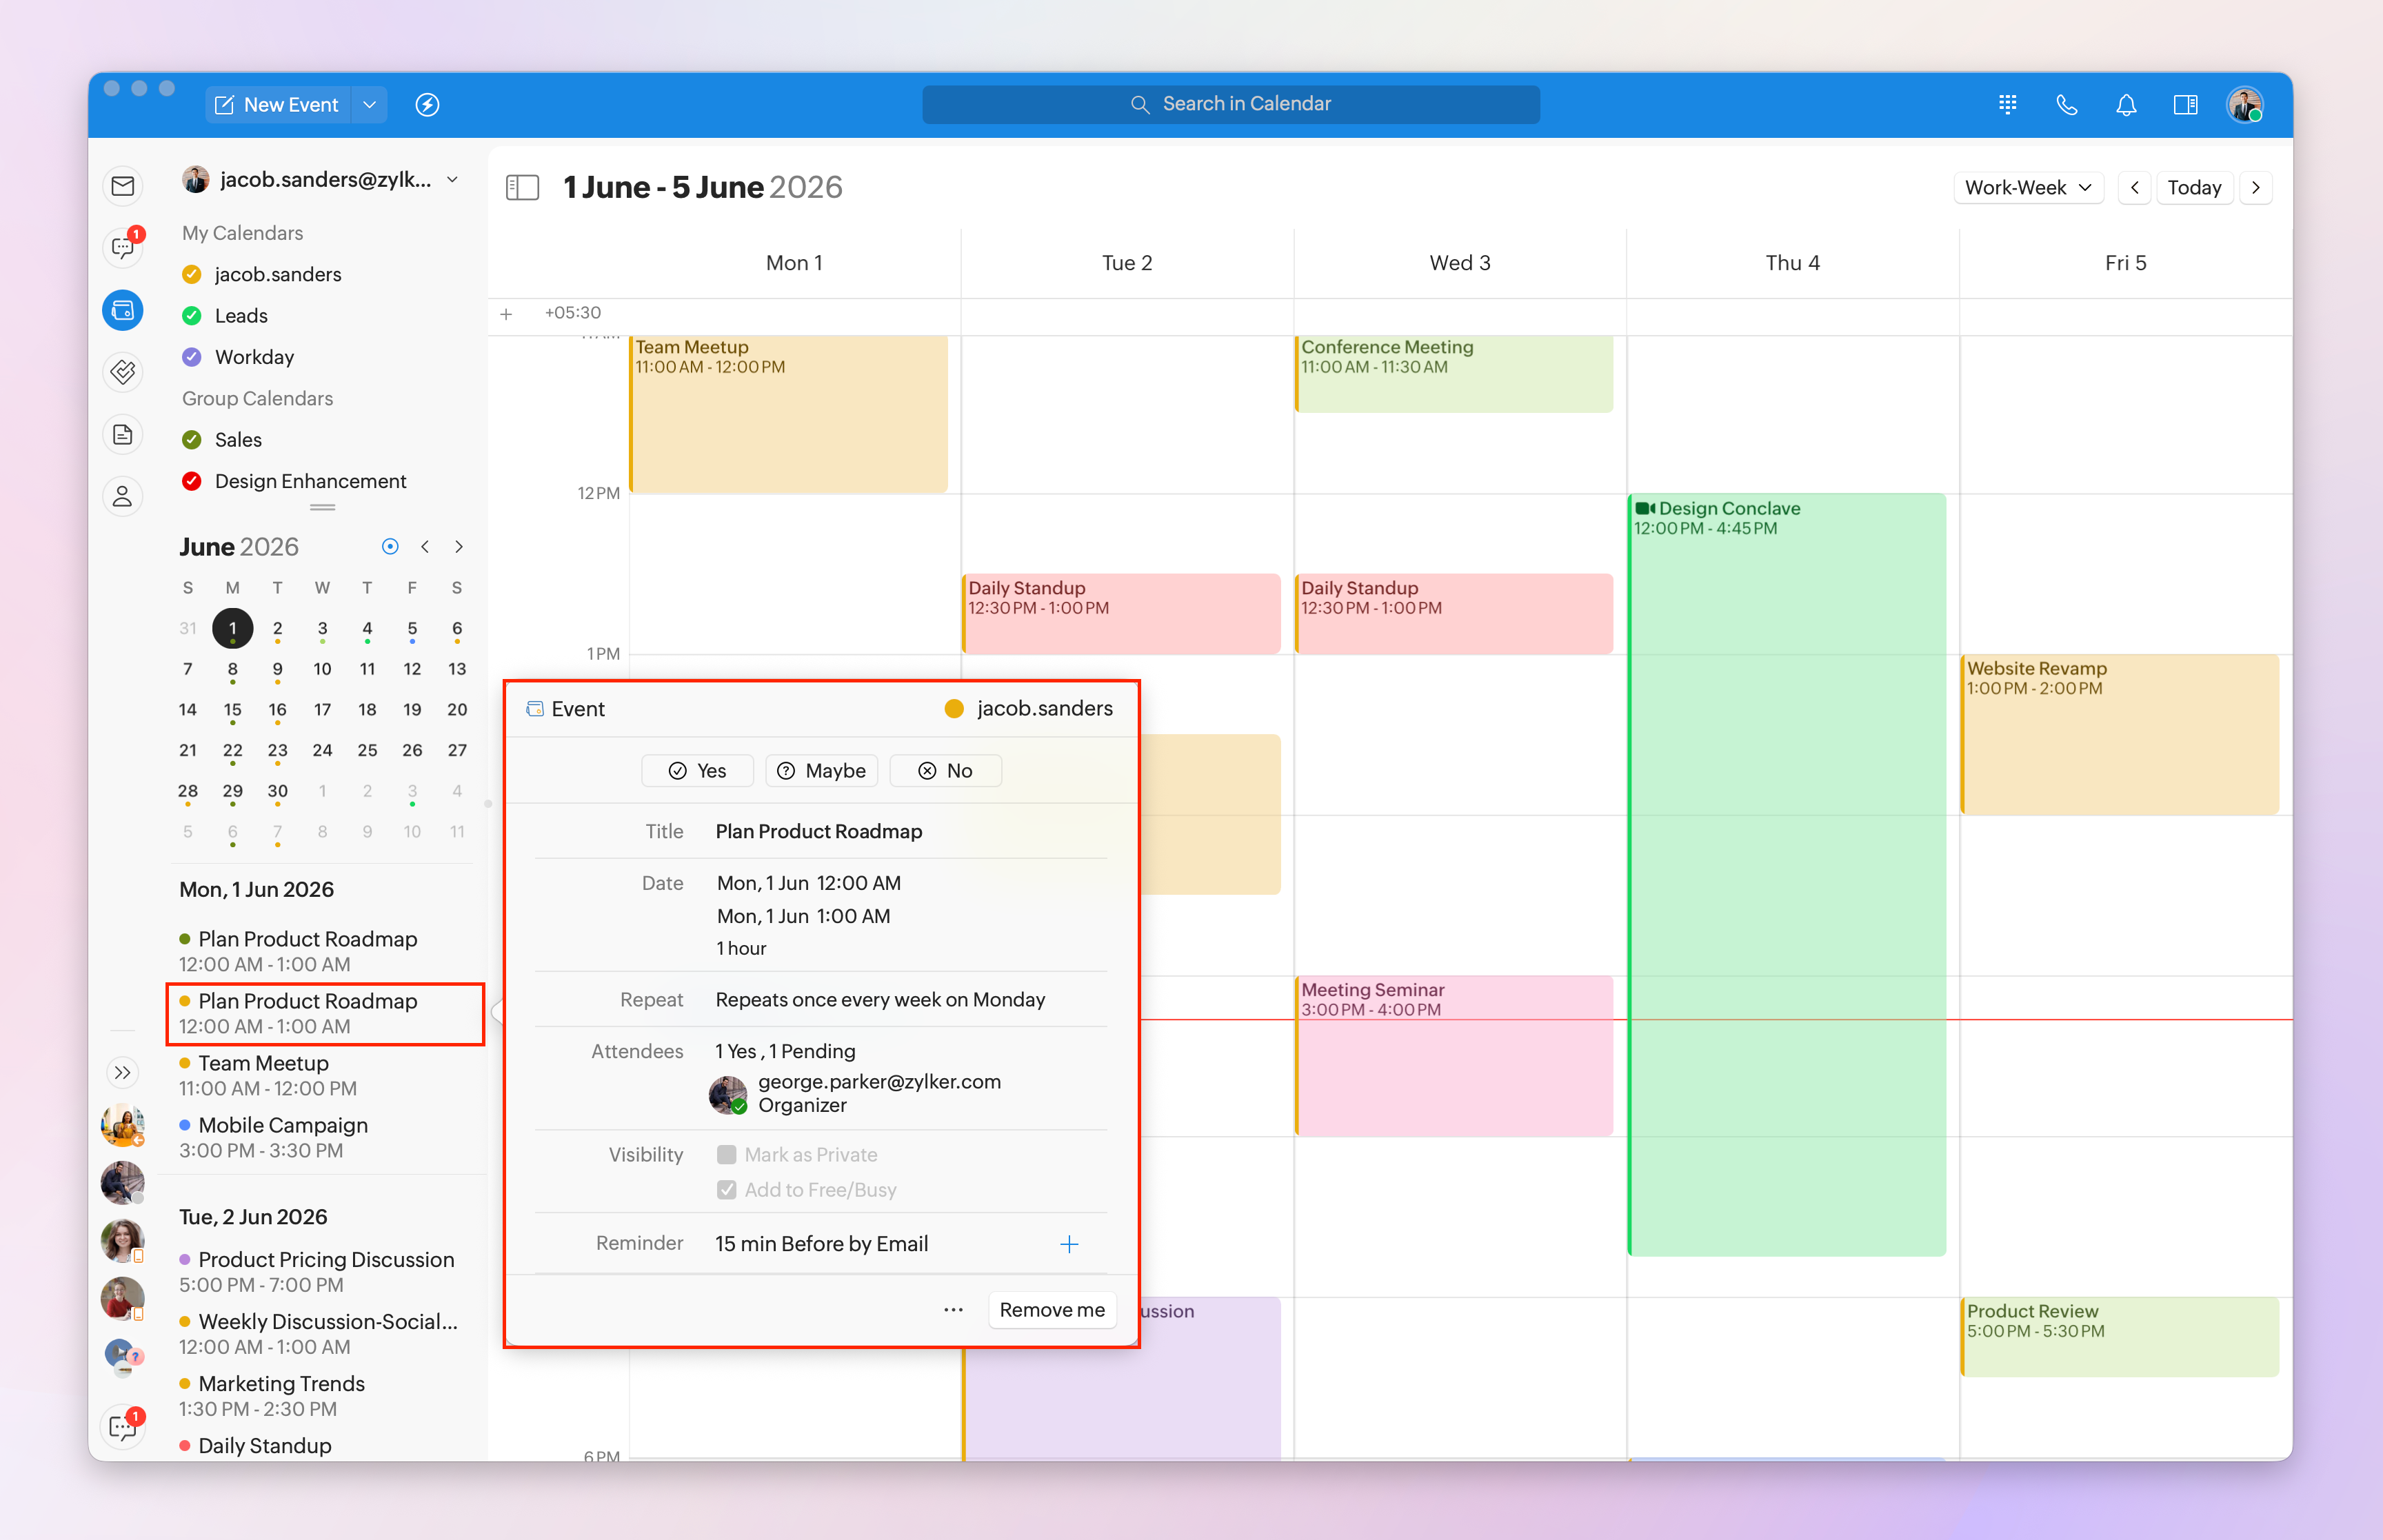Click the Workday calendar color dot
Viewport: 2383px width, 1540px height.
[x=192, y=357]
